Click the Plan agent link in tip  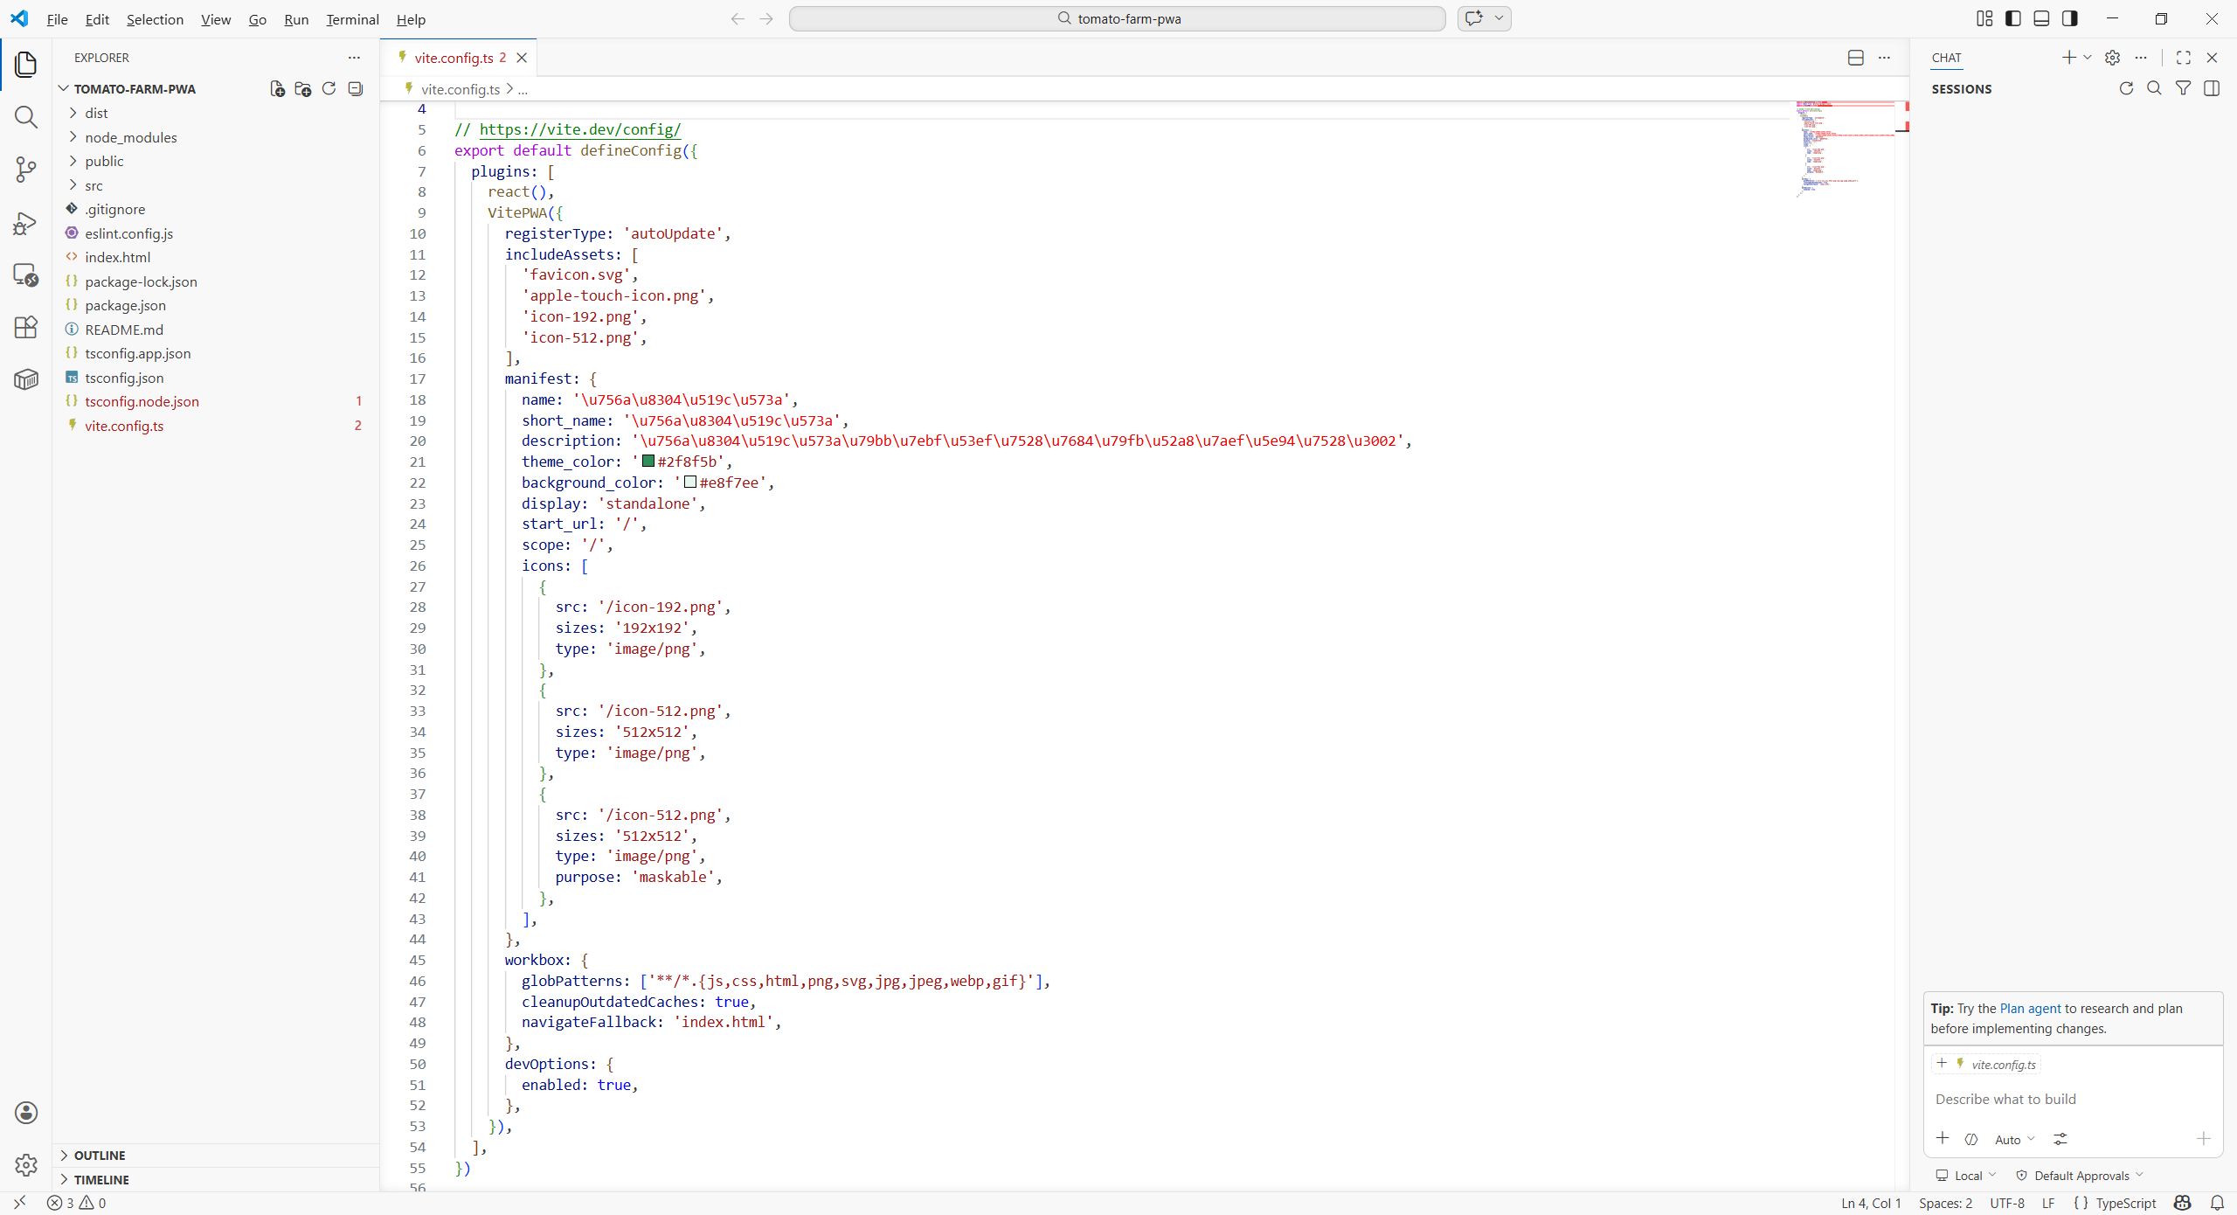tap(2030, 1008)
